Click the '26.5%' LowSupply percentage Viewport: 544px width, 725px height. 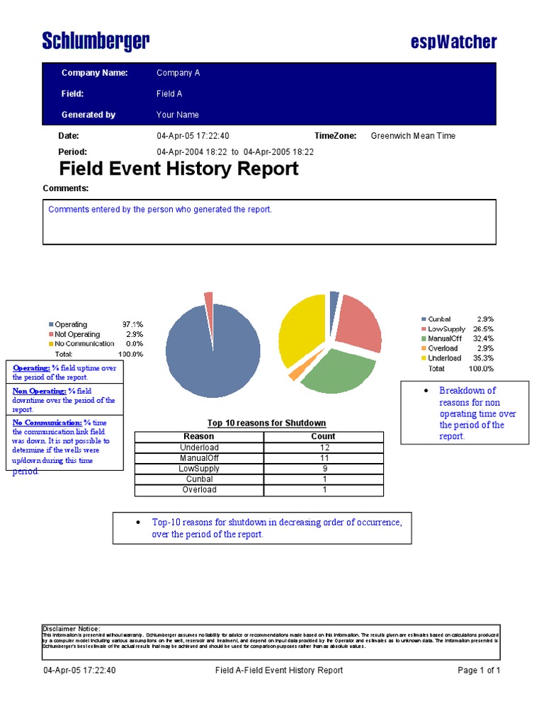click(x=483, y=329)
